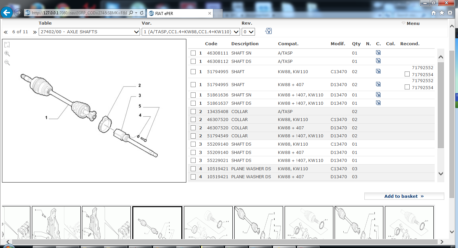Check the box for SHAFT DS 55229021
The width and height of the screenshot is (458, 248).
tap(193, 161)
